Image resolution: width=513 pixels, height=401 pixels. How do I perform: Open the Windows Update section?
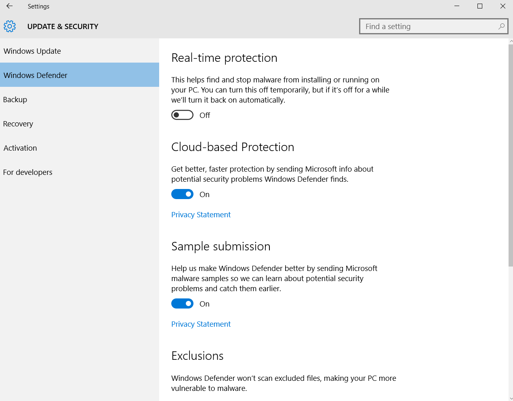32,51
